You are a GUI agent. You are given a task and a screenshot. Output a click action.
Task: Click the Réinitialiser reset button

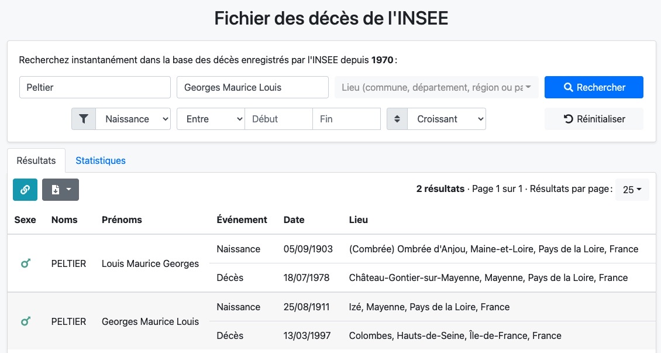pyautogui.click(x=594, y=119)
